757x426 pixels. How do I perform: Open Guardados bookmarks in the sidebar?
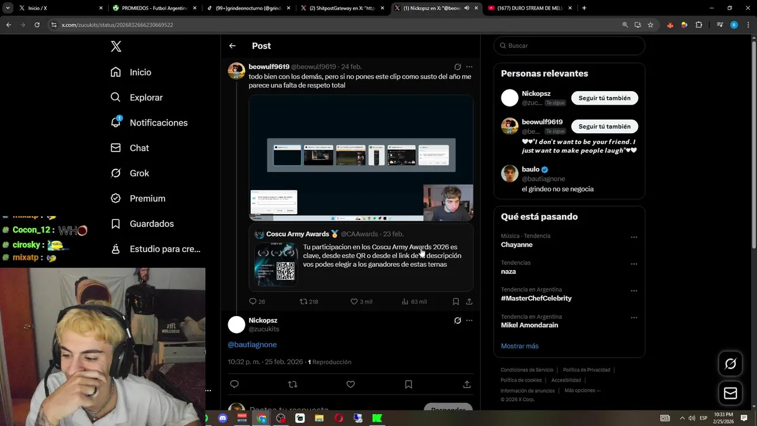[x=142, y=224]
